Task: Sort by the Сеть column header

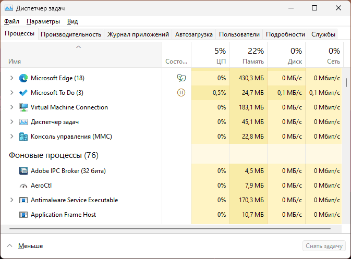Action: click(324, 55)
